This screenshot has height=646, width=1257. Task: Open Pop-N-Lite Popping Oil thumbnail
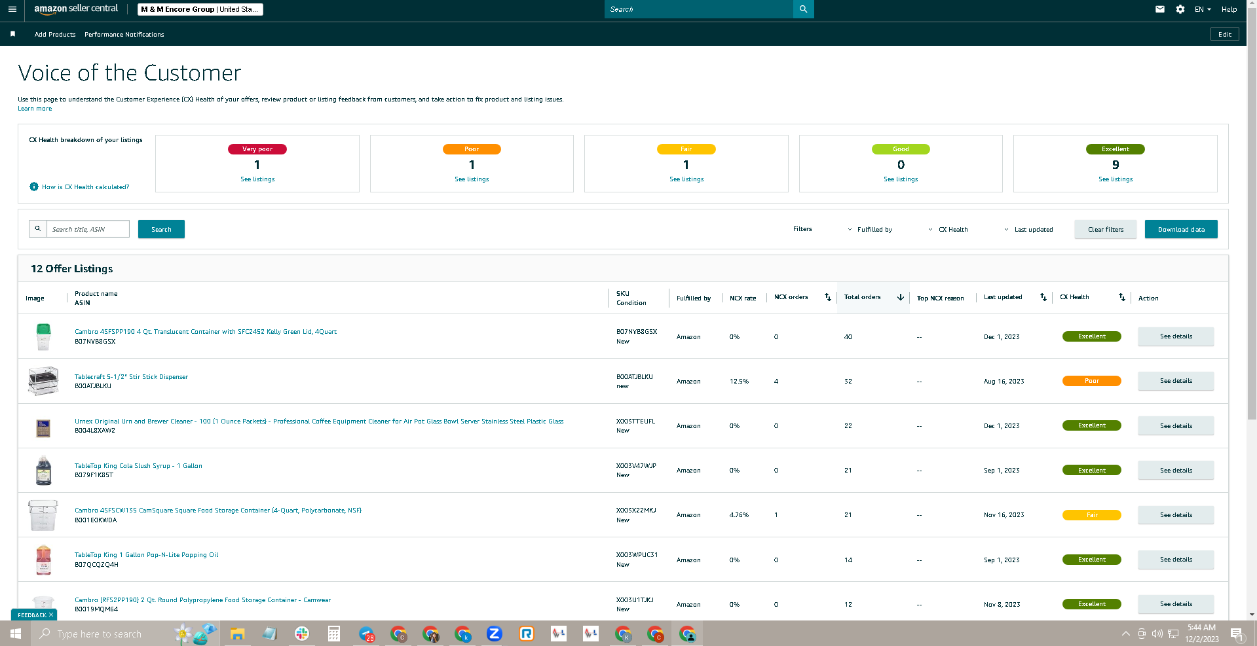43,560
